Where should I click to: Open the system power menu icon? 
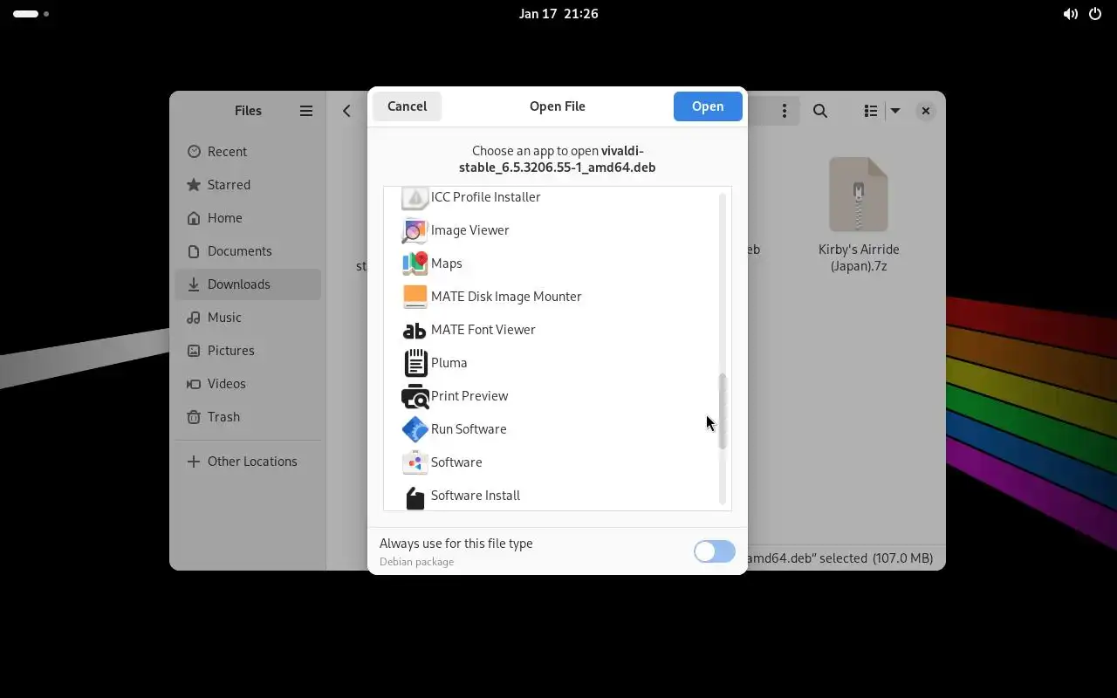click(x=1095, y=14)
